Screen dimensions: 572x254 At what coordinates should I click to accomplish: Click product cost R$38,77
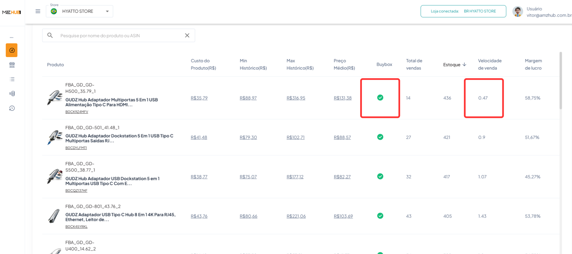click(x=199, y=177)
